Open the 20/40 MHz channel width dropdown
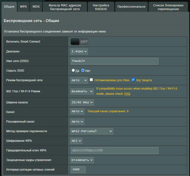The width and height of the screenshot is (190, 176). [x=82, y=103]
